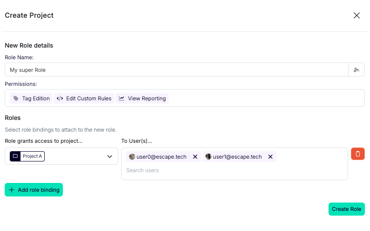This screenshot has height=231, width=370.
Task: Select the user0@escape.tech email text
Action: tap(161, 157)
